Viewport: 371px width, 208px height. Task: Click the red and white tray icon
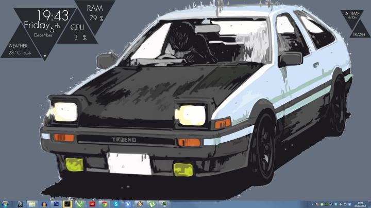point(317,204)
